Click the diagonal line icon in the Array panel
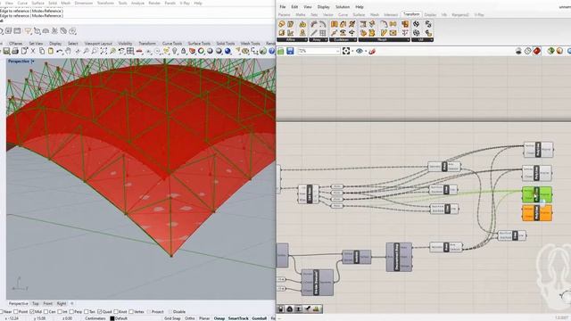 pyautogui.click(x=314, y=33)
